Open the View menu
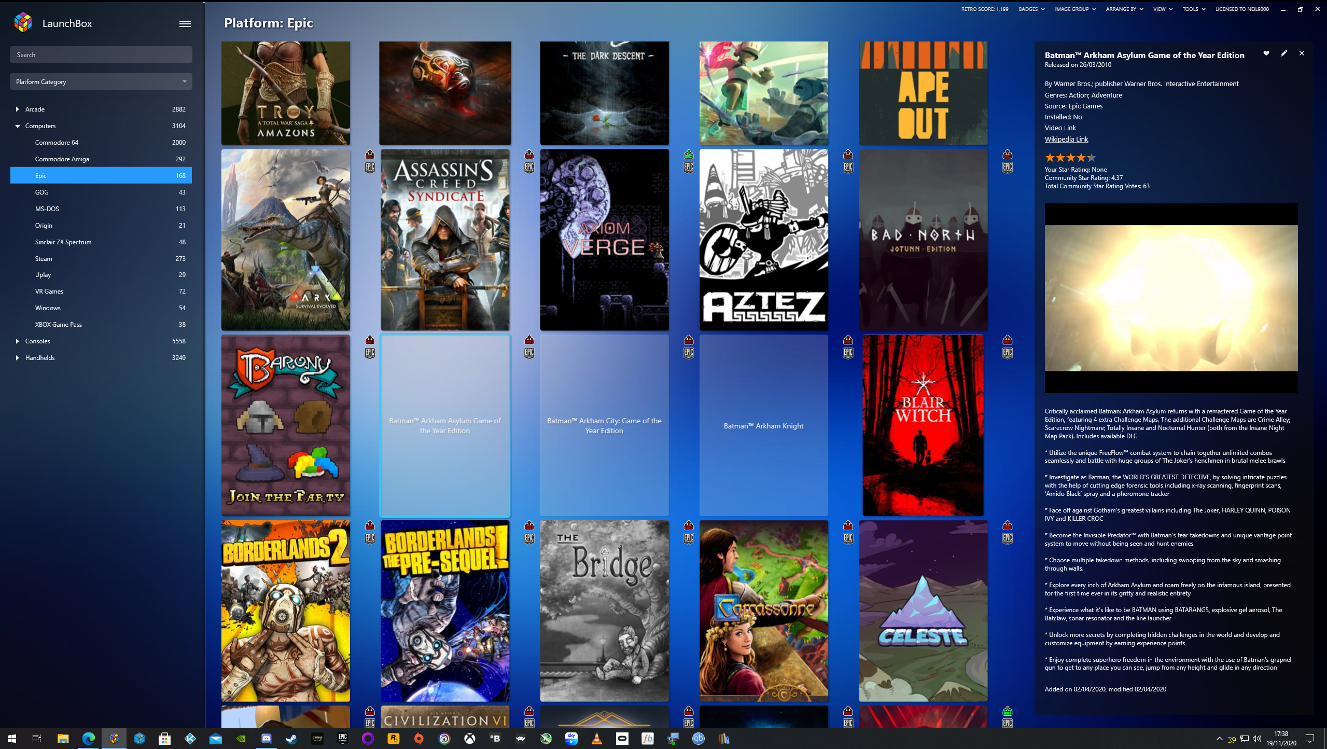 [x=1163, y=9]
